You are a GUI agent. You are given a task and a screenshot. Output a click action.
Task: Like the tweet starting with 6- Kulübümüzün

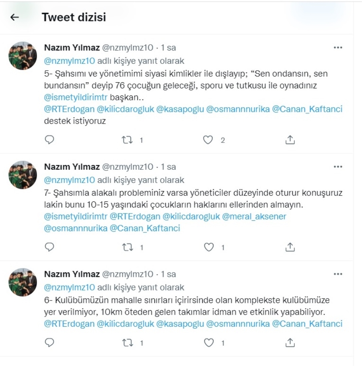click(209, 343)
